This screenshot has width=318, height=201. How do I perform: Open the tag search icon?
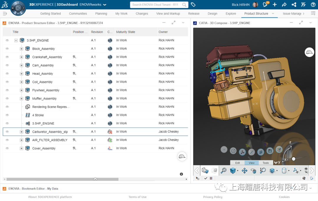pyautogui.click(x=193, y=4)
